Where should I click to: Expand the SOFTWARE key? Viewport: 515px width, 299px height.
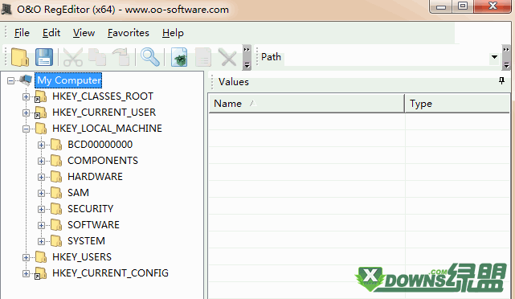click(41, 225)
